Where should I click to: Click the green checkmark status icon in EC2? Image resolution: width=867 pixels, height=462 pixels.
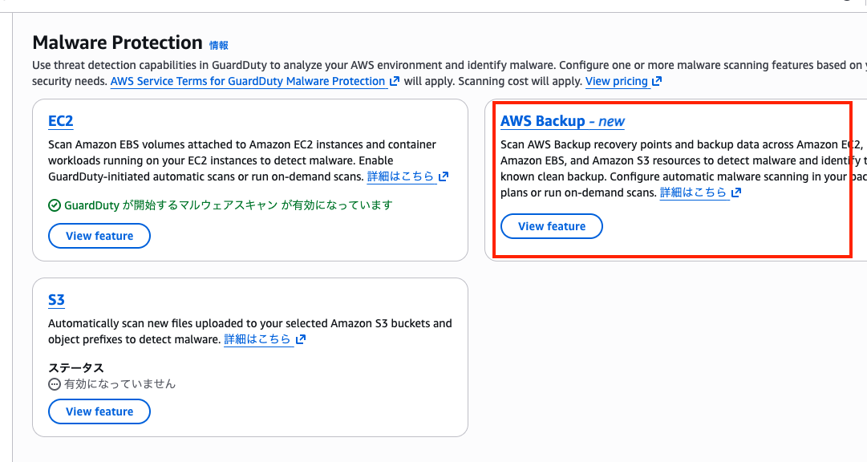click(55, 205)
